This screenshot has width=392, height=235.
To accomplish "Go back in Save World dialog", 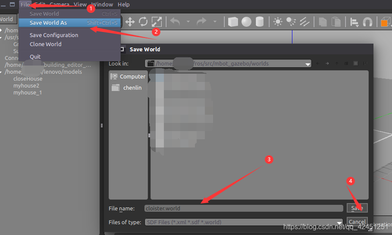I will click(318, 63).
